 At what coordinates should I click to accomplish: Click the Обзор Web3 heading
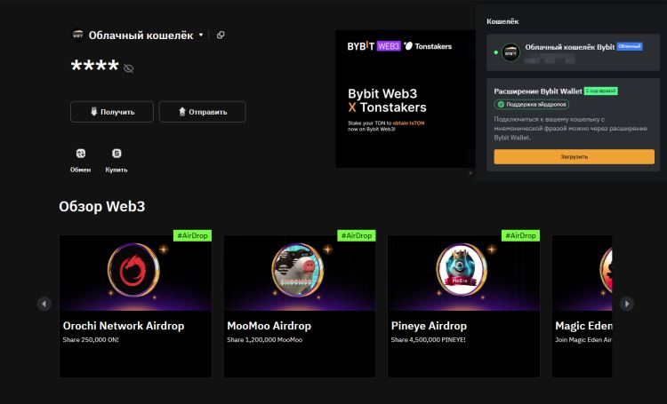pos(102,207)
